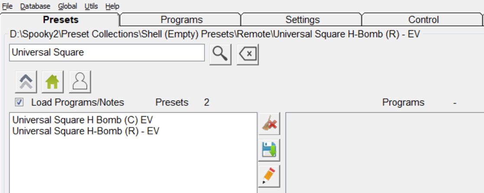Viewport: 484px width, 193px height.
Task: Go up one folder with double-chevron icon
Action: pos(26,81)
